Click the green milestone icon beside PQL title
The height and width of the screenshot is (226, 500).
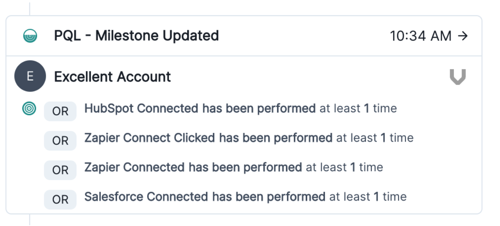click(x=30, y=36)
